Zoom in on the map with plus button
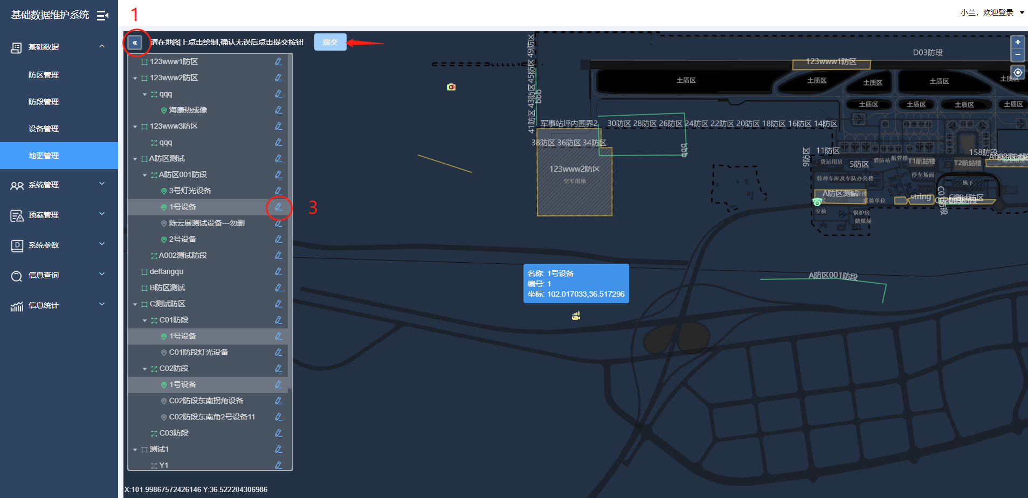1028x498 pixels. [x=1017, y=42]
